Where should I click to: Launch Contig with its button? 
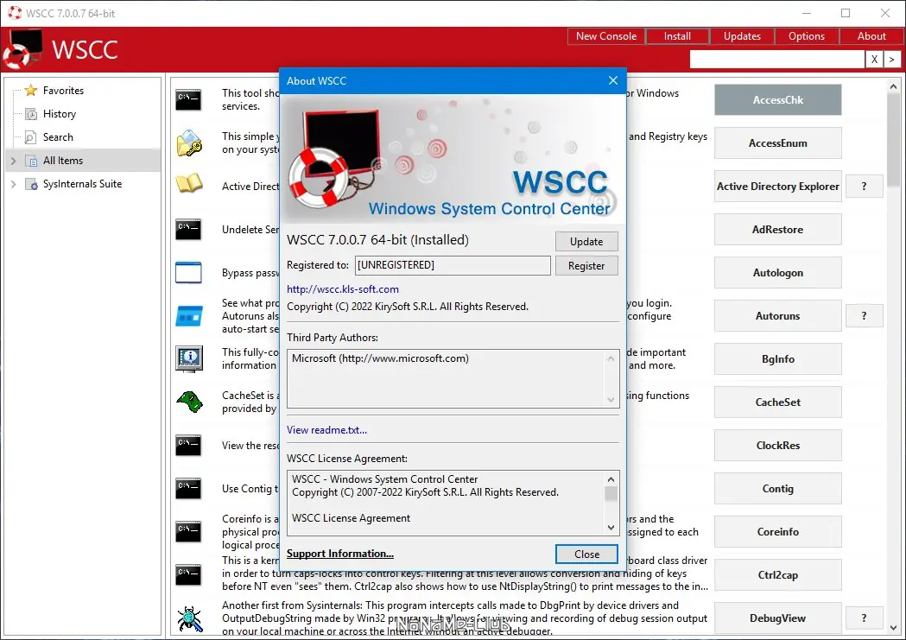777,489
